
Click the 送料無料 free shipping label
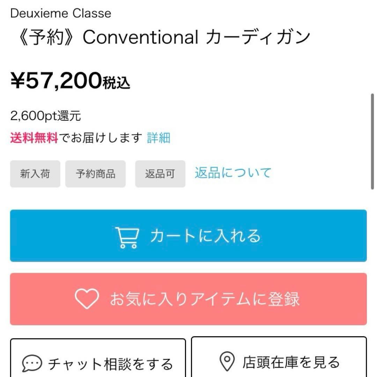(x=34, y=138)
